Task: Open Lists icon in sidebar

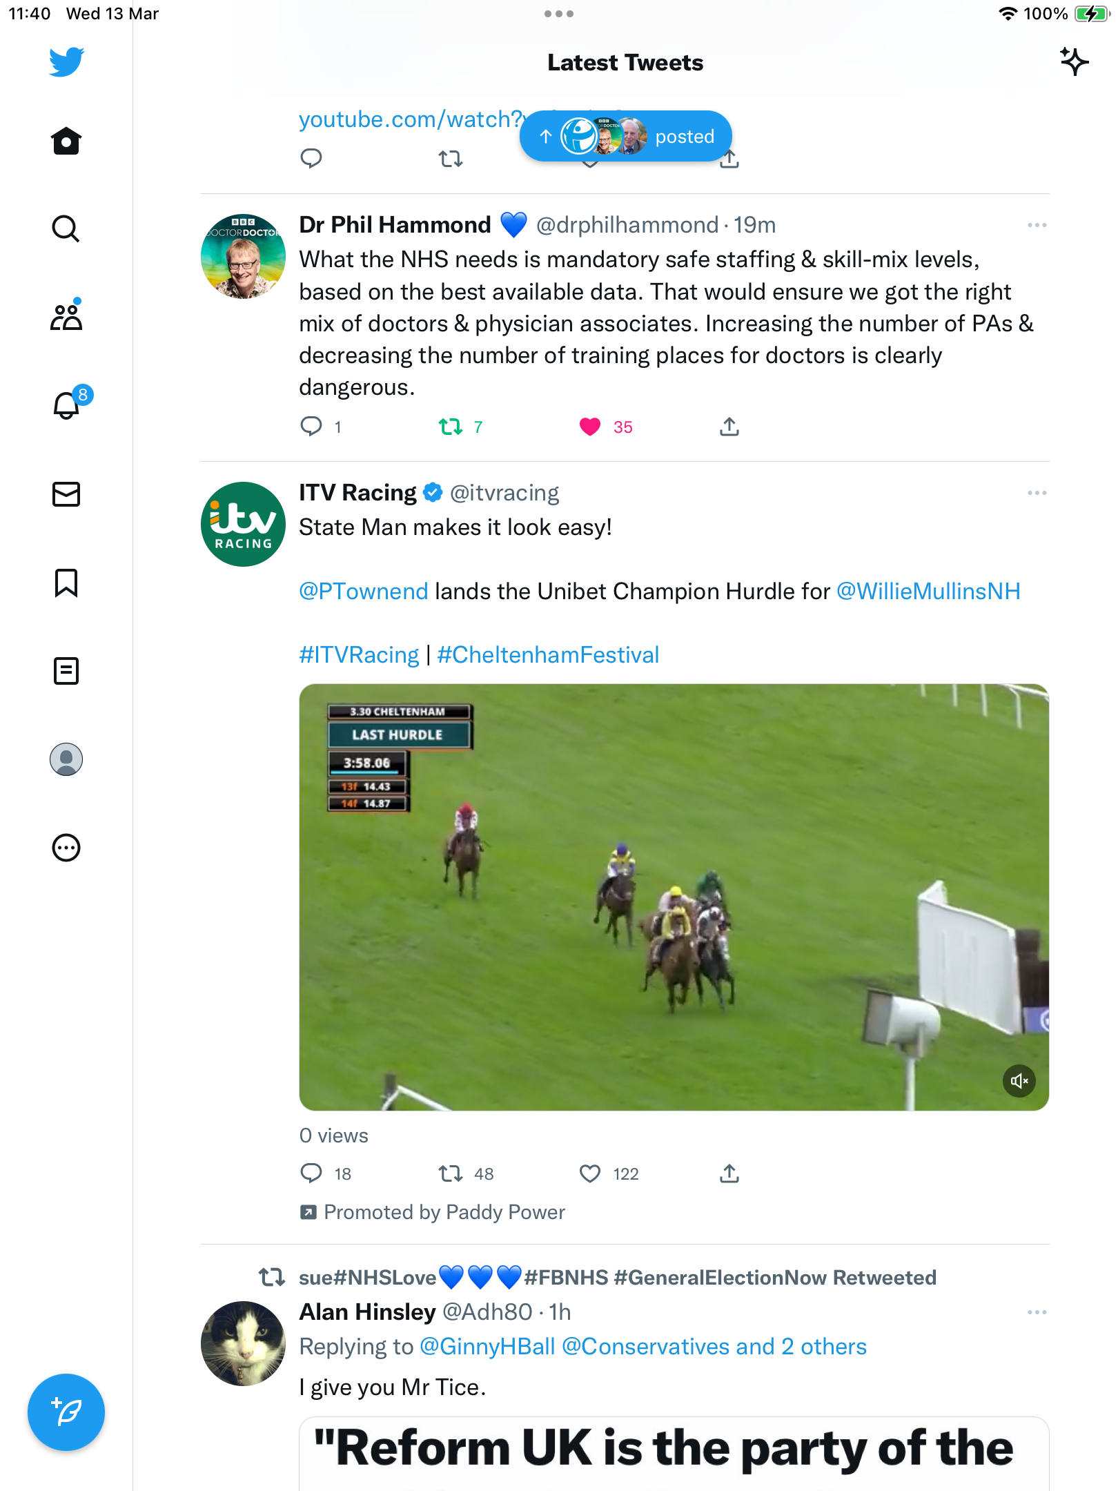Action: pyautogui.click(x=66, y=671)
